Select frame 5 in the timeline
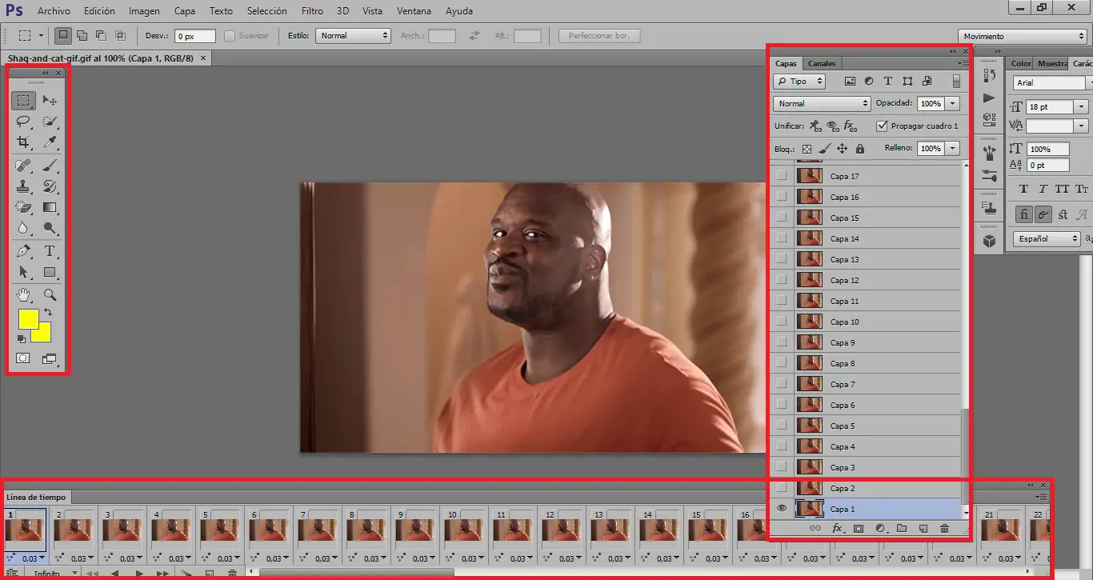 point(220,529)
